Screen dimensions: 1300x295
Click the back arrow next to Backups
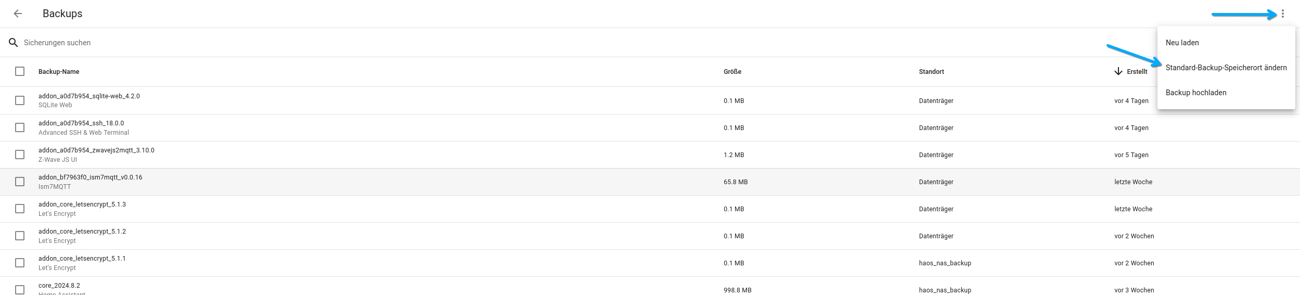point(18,14)
